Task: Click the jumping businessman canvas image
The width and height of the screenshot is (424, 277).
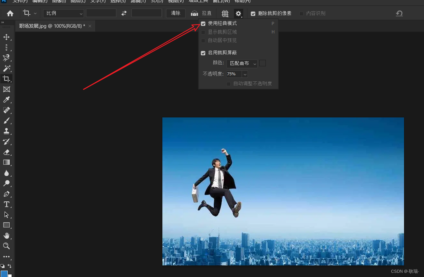Action: coord(283,191)
